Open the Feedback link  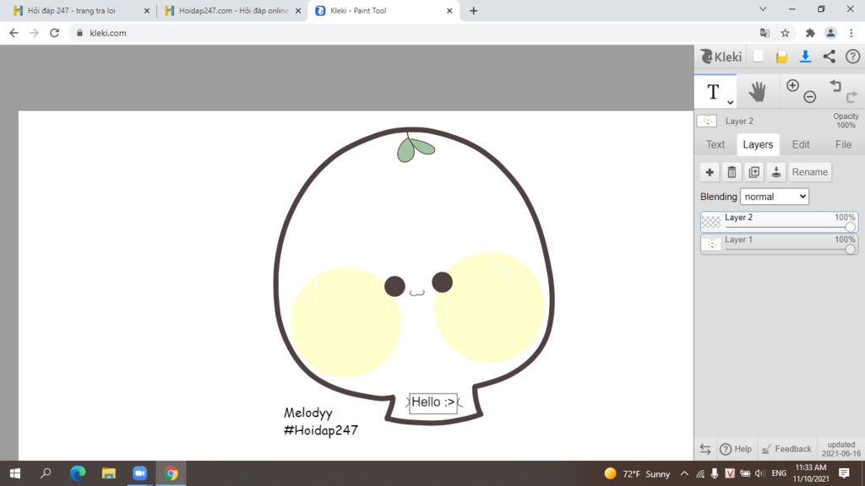point(786,449)
